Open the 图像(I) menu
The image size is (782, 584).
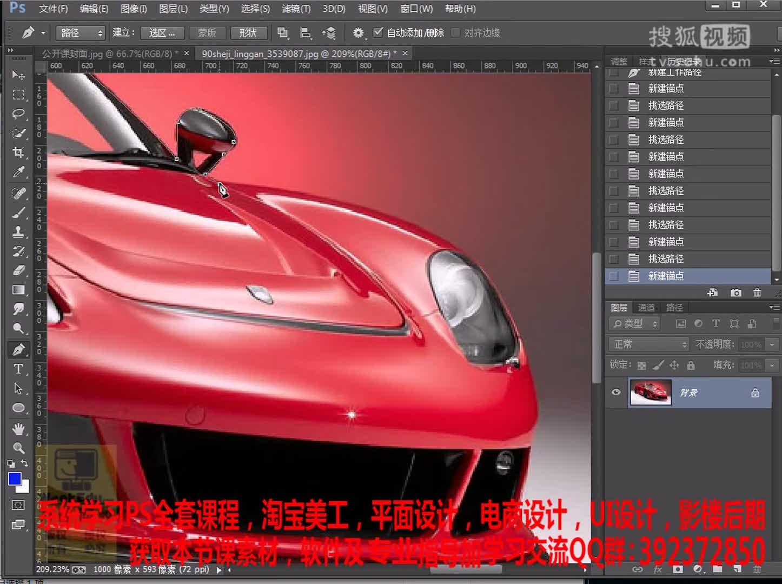(134, 9)
